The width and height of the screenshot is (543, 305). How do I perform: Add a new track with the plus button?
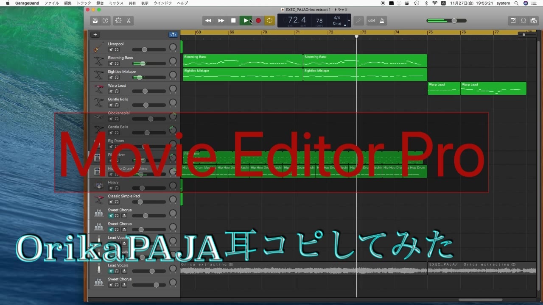(x=95, y=35)
